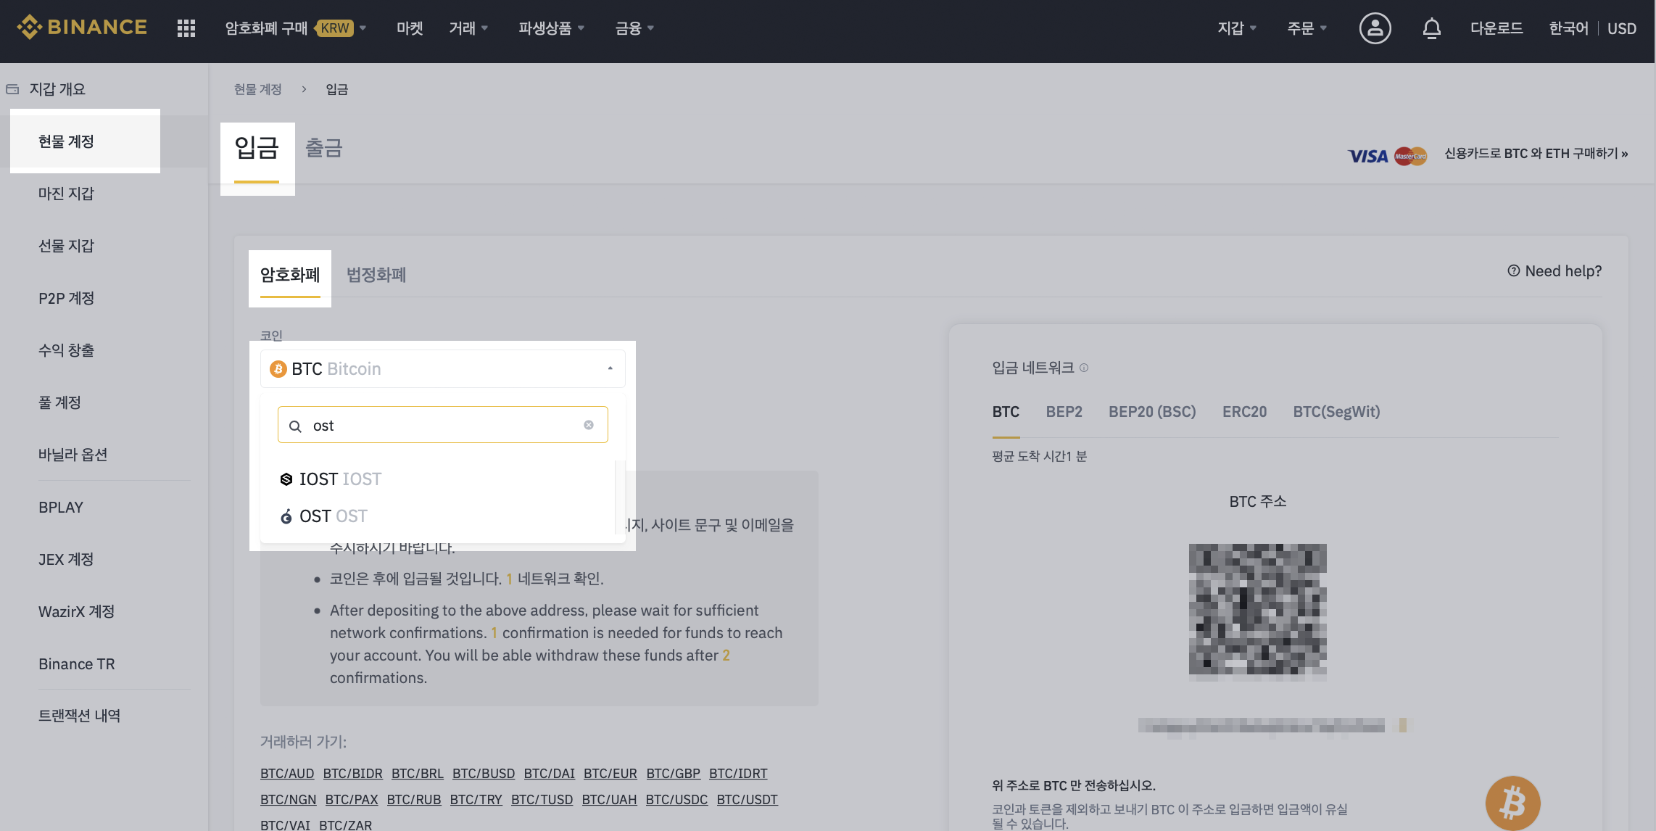The height and width of the screenshot is (831, 1656).
Task: Expand the 주문 dropdown in header
Action: pyautogui.click(x=1307, y=28)
